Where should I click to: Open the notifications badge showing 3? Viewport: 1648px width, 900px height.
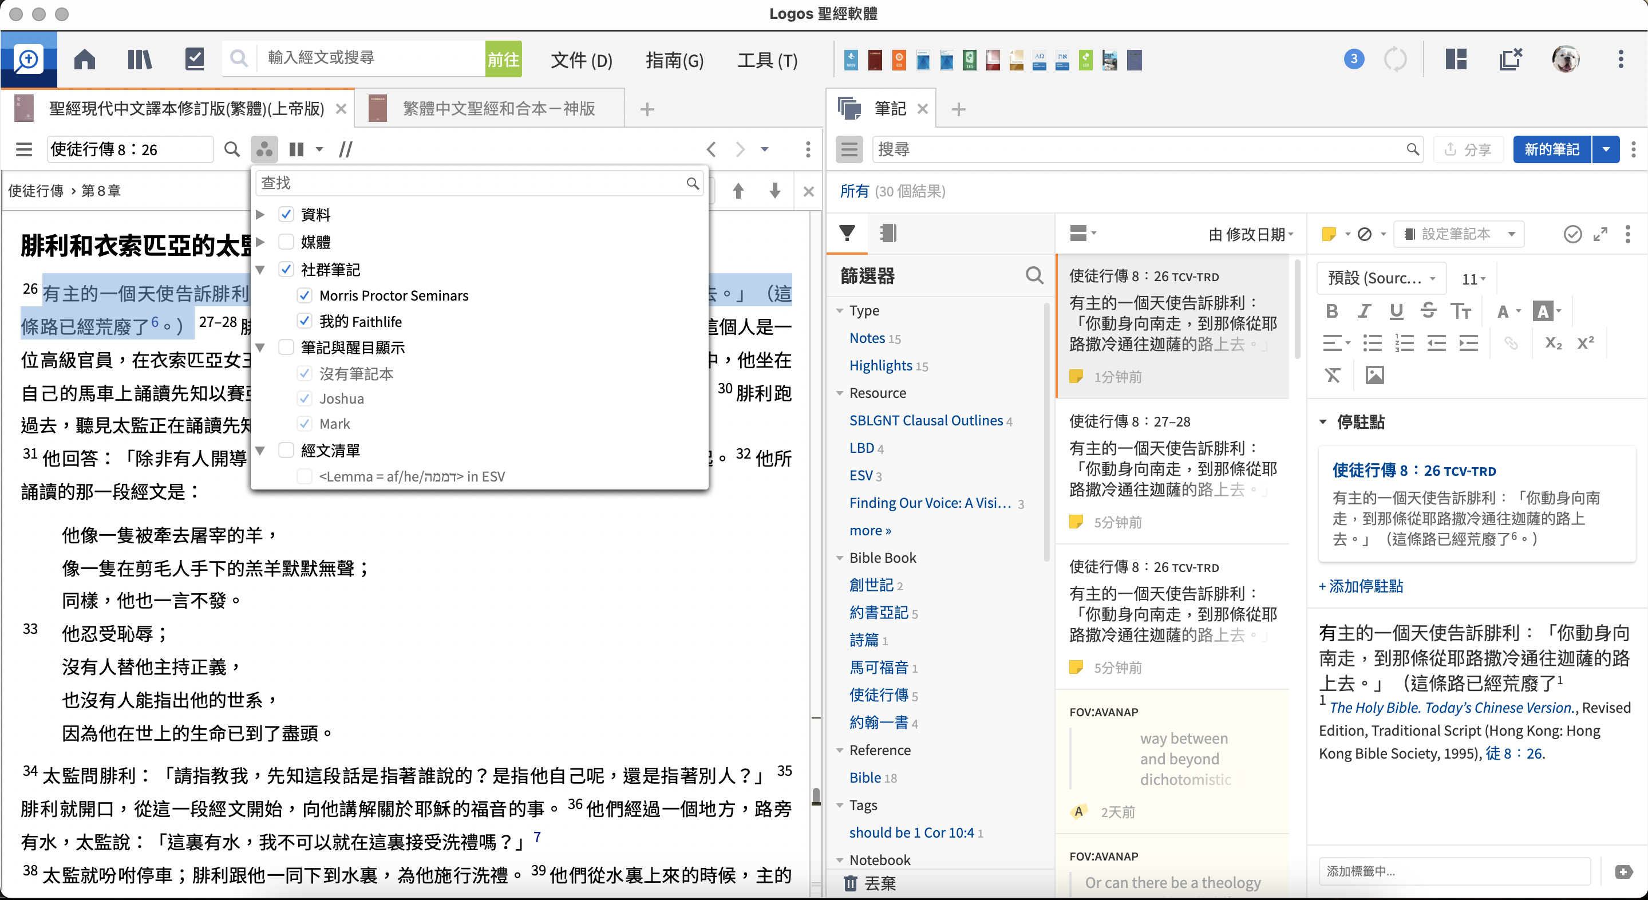coord(1353,60)
